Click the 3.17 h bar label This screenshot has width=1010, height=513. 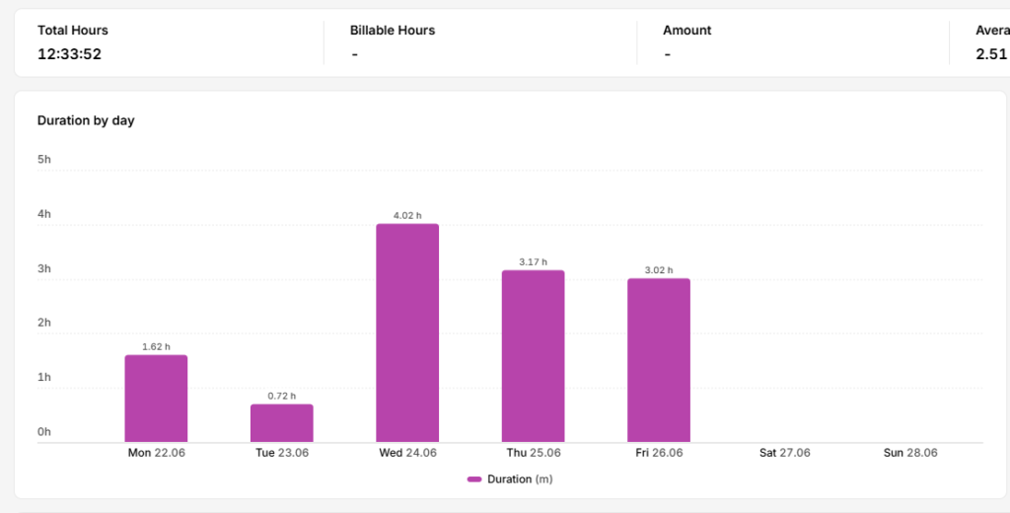pyautogui.click(x=533, y=261)
